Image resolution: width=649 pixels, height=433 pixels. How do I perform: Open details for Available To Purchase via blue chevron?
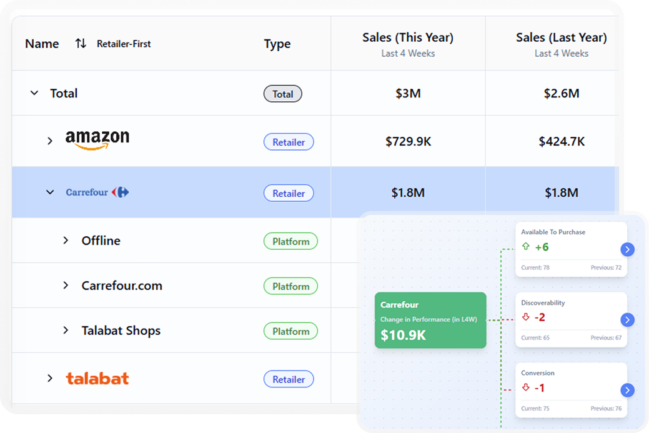coord(628,249)
